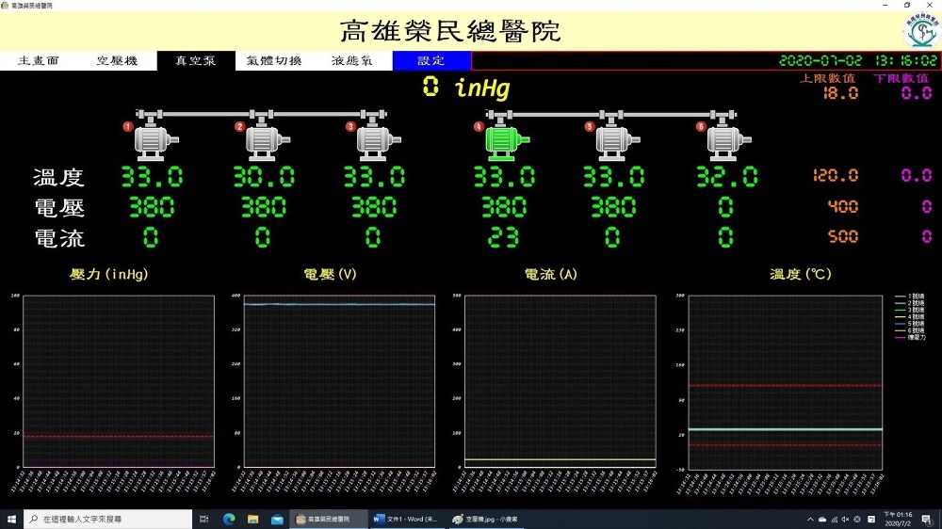Click the 溫度 row label
The image size is (942, 529).
[58, 178]
